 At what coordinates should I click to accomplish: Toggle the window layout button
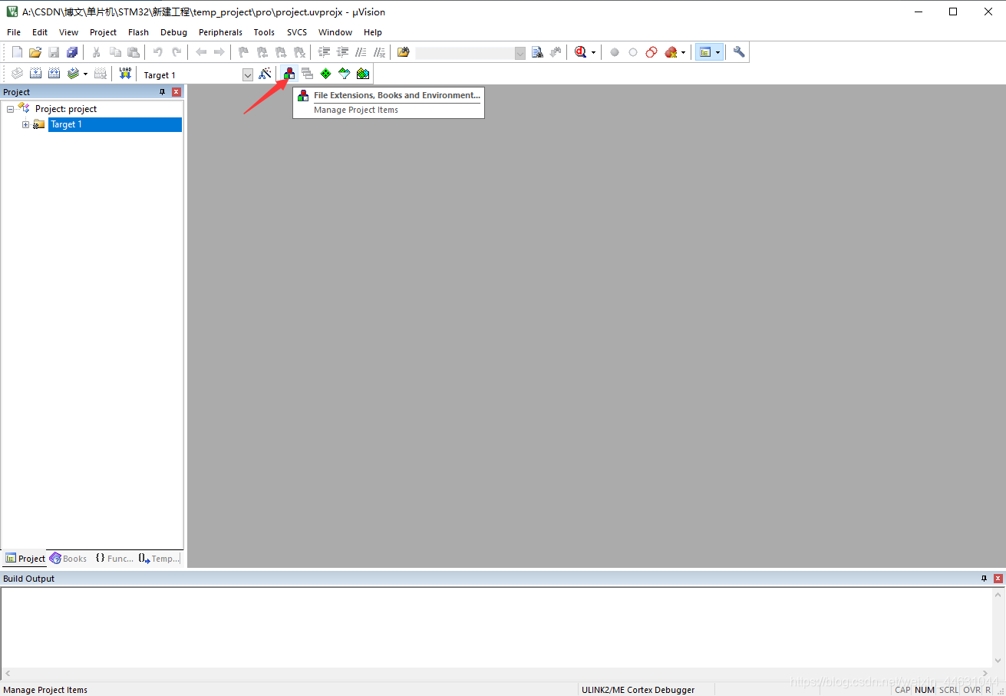tap(705, 52)
